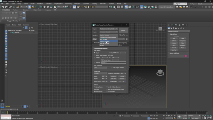Click the object color swatch

(x=186, y=56)
